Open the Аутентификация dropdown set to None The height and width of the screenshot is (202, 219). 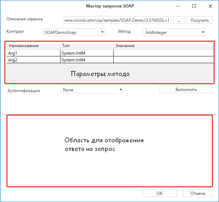tap(92, 90)
